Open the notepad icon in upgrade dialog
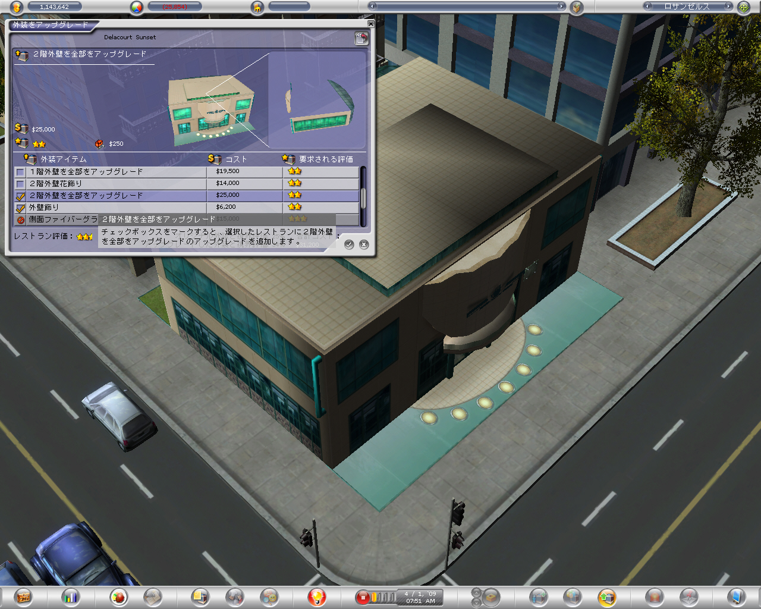Image resolution: width=761 pixels, height=609 pixels. tap(360, 39)
